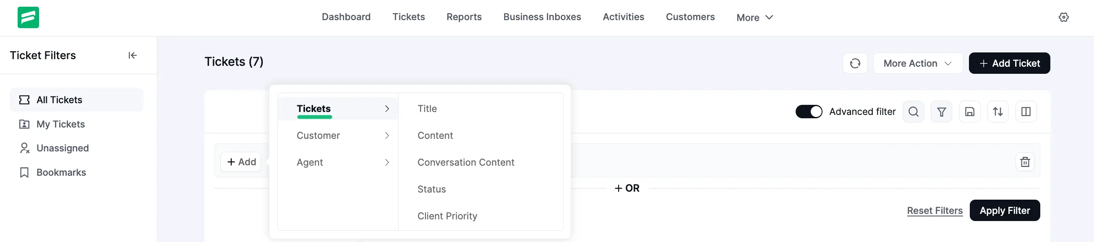Select Conversation Content filter option
The image size is (1094, 242).
[465, 162]
